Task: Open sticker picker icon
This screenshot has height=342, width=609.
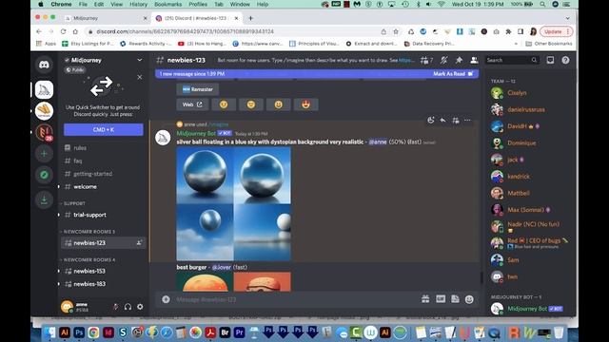Action: (455, 299)
